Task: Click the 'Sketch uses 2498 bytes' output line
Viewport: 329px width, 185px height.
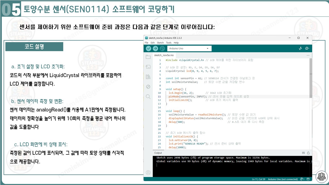Action: coord(213,158)
